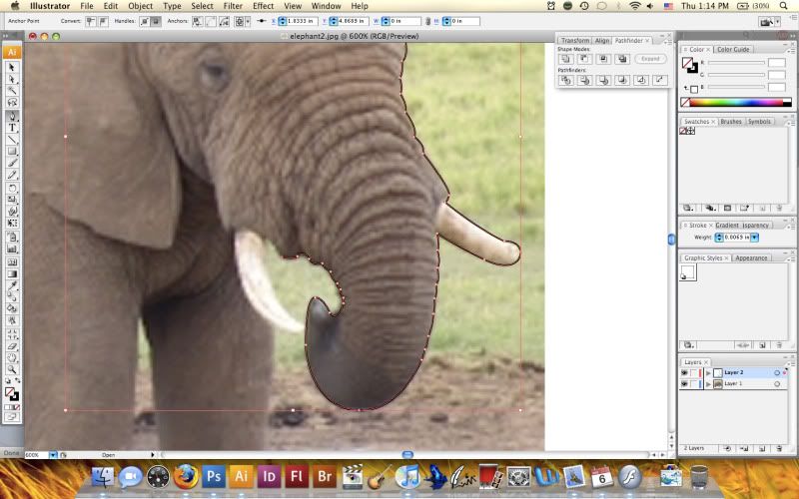Click the first Pathfinders row icon (Divide)
Viewport: 799px width, 499px height.
565,80
